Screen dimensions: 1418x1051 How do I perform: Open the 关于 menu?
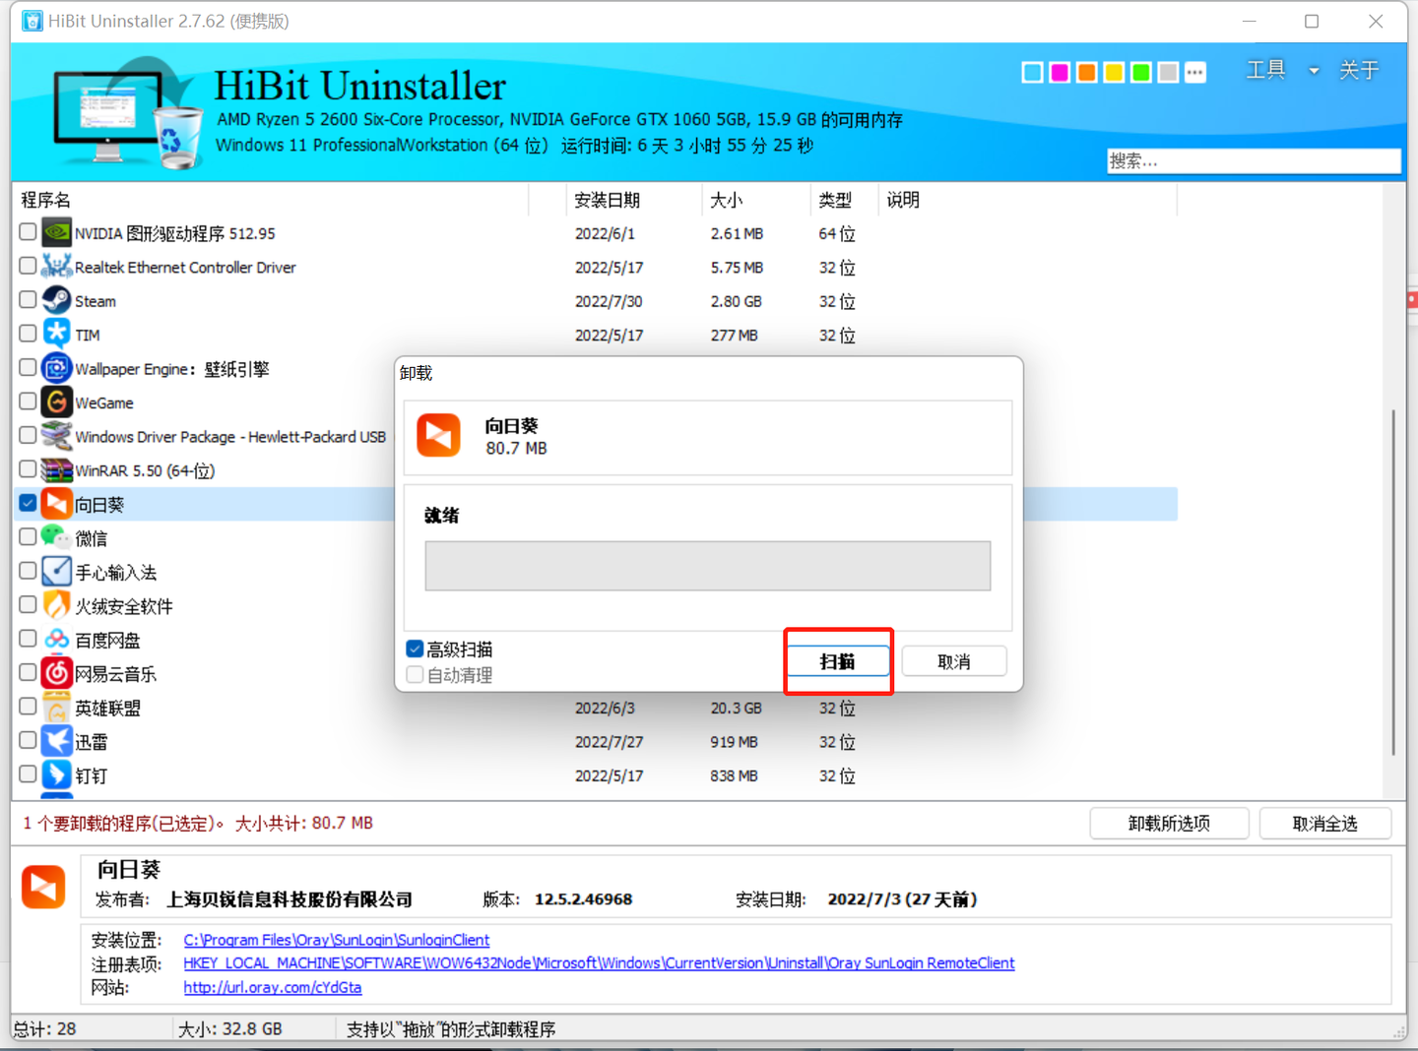tap(1358, 70)
